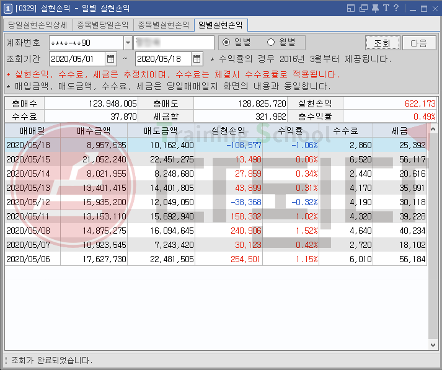442x370 pixels.
Task: Click the 매도금액 column header
Action: pyautogui.click(x=161, y=131)
